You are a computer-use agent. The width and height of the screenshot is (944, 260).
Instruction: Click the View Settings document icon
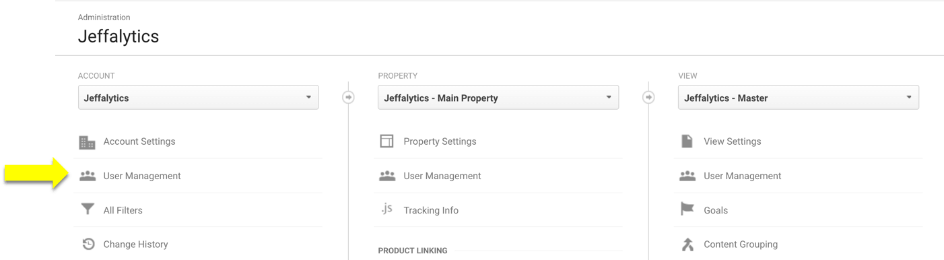687,141
